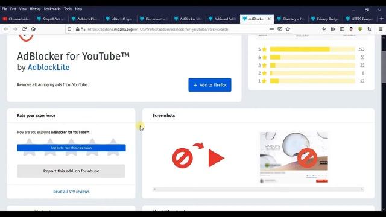
Task: Click screenshots scroll right arrow
Action: point(362,189)
